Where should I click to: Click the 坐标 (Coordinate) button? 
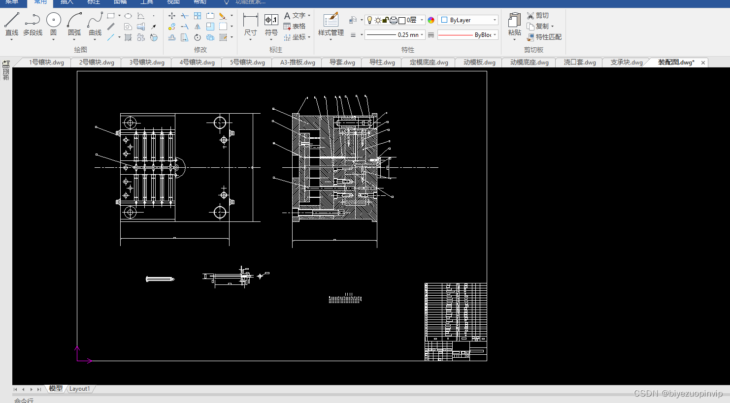coord(295,37)
